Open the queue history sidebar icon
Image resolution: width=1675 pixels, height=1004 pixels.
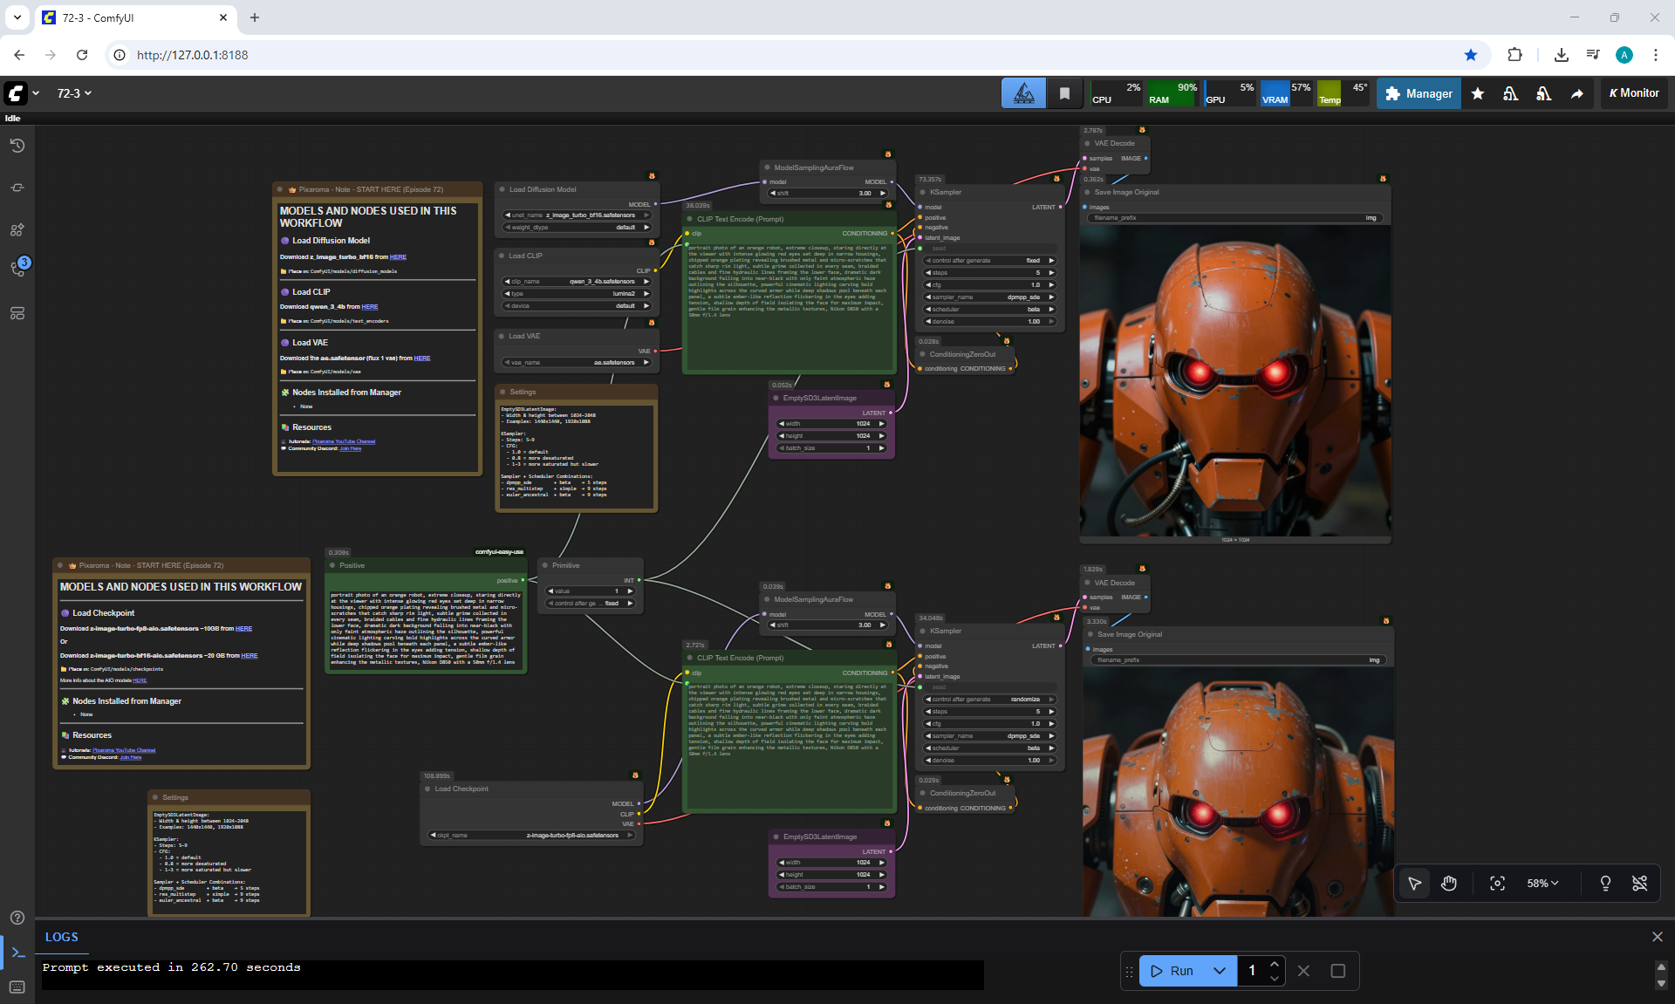[17, 146]
